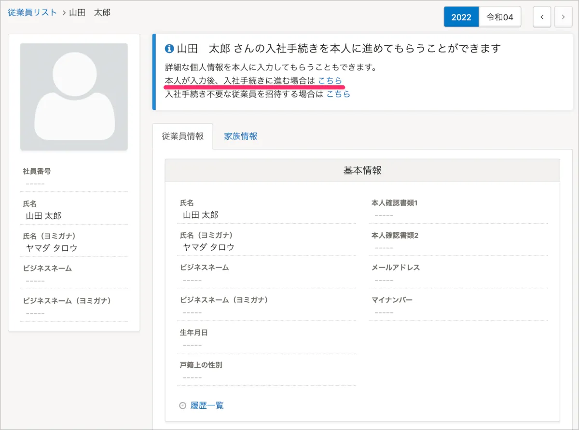Screen dimensions: 579x430
Task: Click the 基本情報 section header
Action: 362,170
